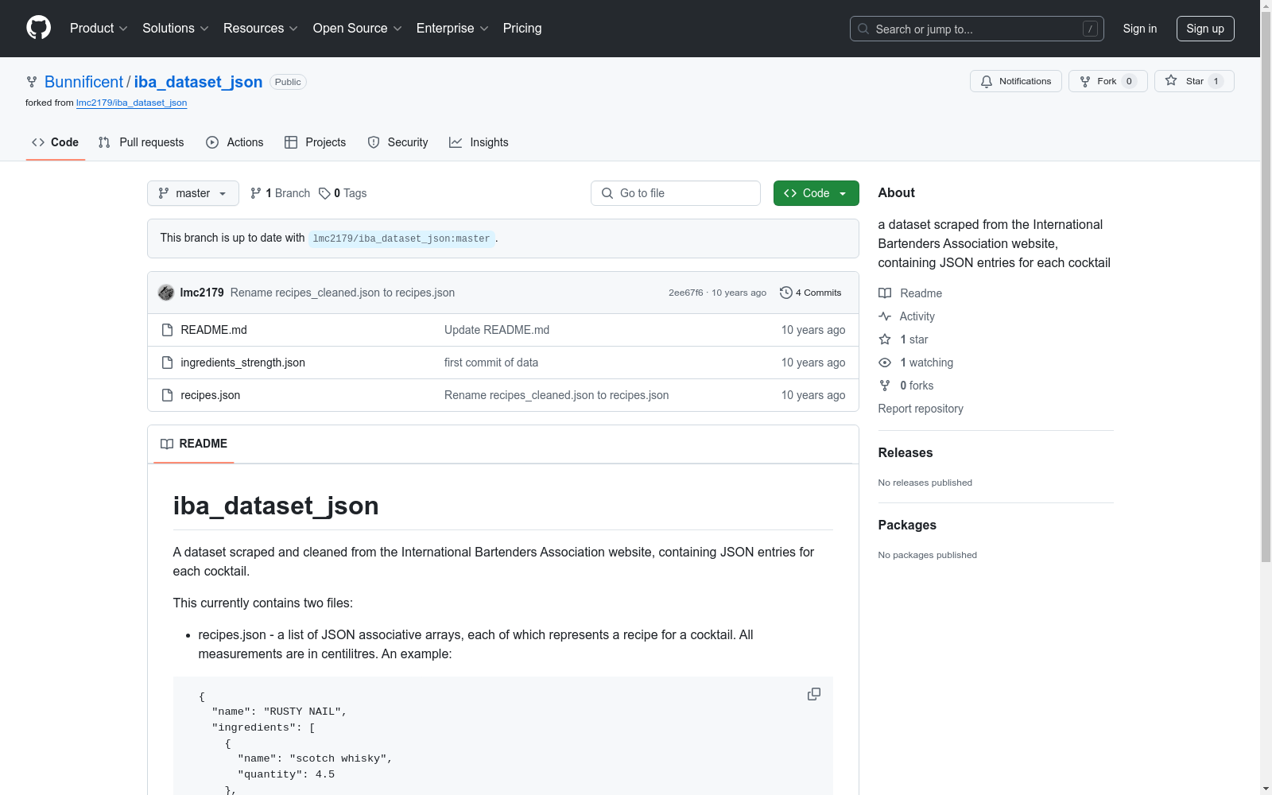Open the Product dropdown menu
The image size is (1272, 795).
coord(99,28)
